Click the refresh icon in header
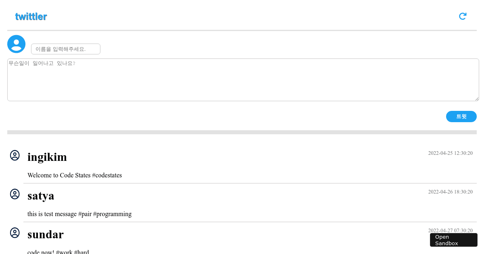This screenshot has height=254, width=484. pos(463,16)
